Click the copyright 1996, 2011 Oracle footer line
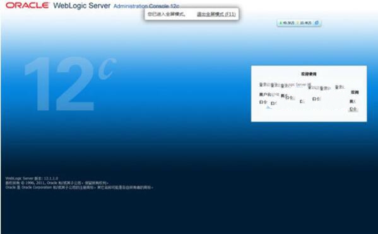The width and height of the screenshot is (378, 234). (x=57, y=183)
